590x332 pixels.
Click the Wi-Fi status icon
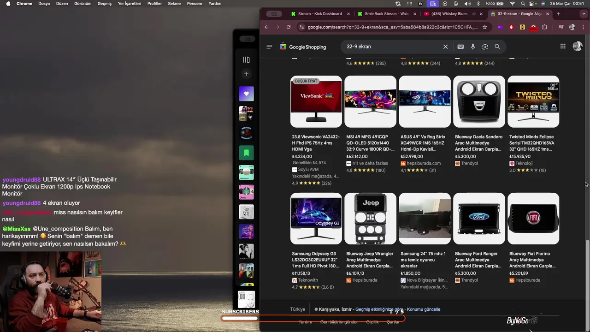512,3
